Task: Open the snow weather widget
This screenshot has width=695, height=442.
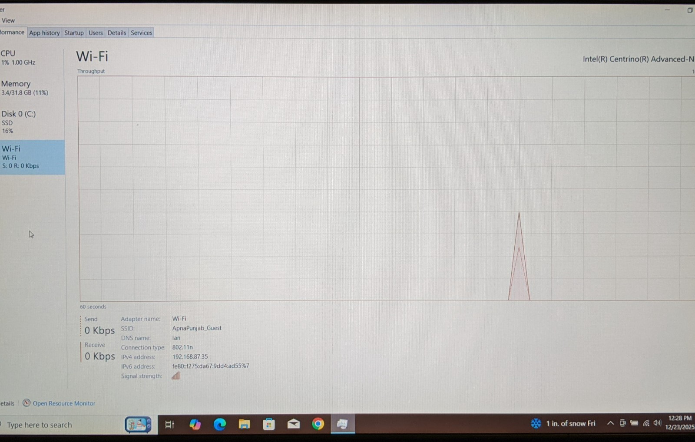Action: [x=563, y=423]
